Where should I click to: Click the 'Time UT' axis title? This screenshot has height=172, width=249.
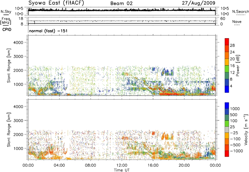(x=122, y=170)
